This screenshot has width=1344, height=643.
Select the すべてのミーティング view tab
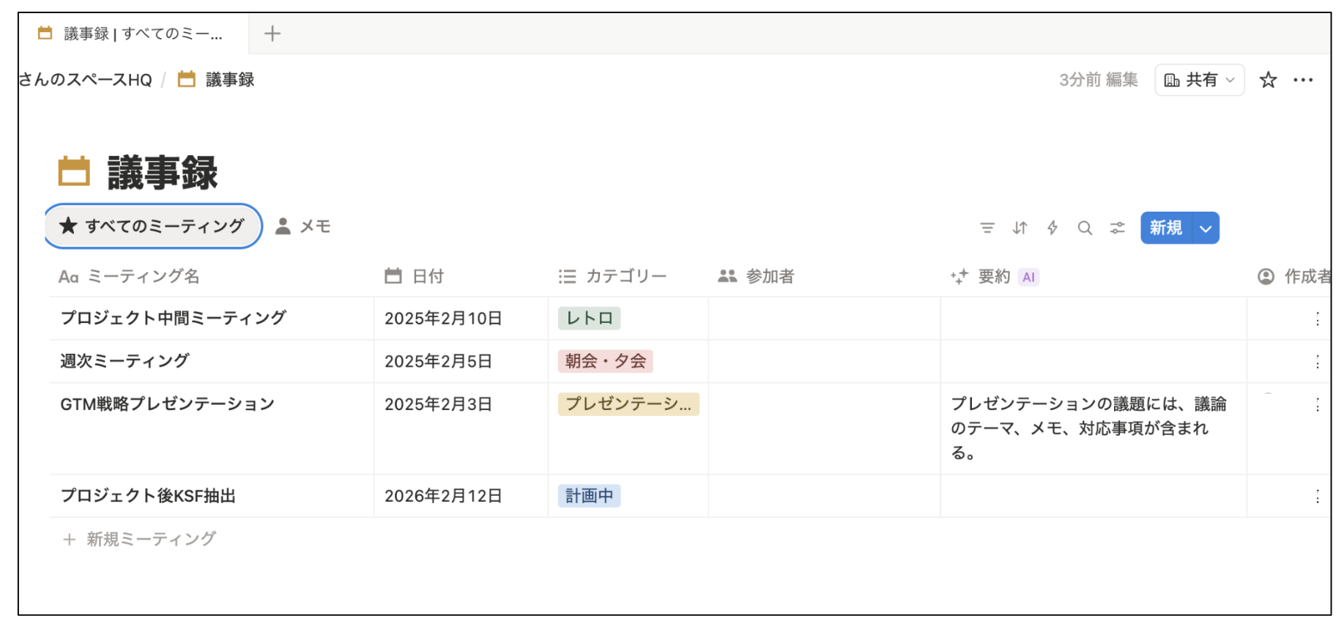pos(153,226)
